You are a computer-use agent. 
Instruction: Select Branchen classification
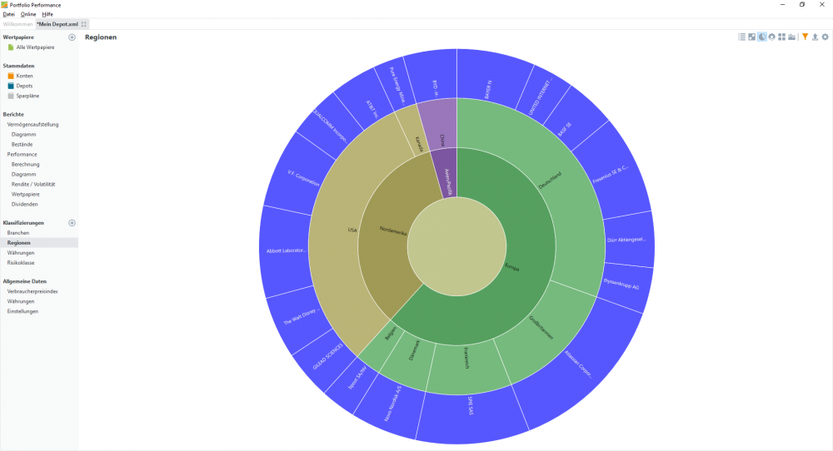[18, 233]
